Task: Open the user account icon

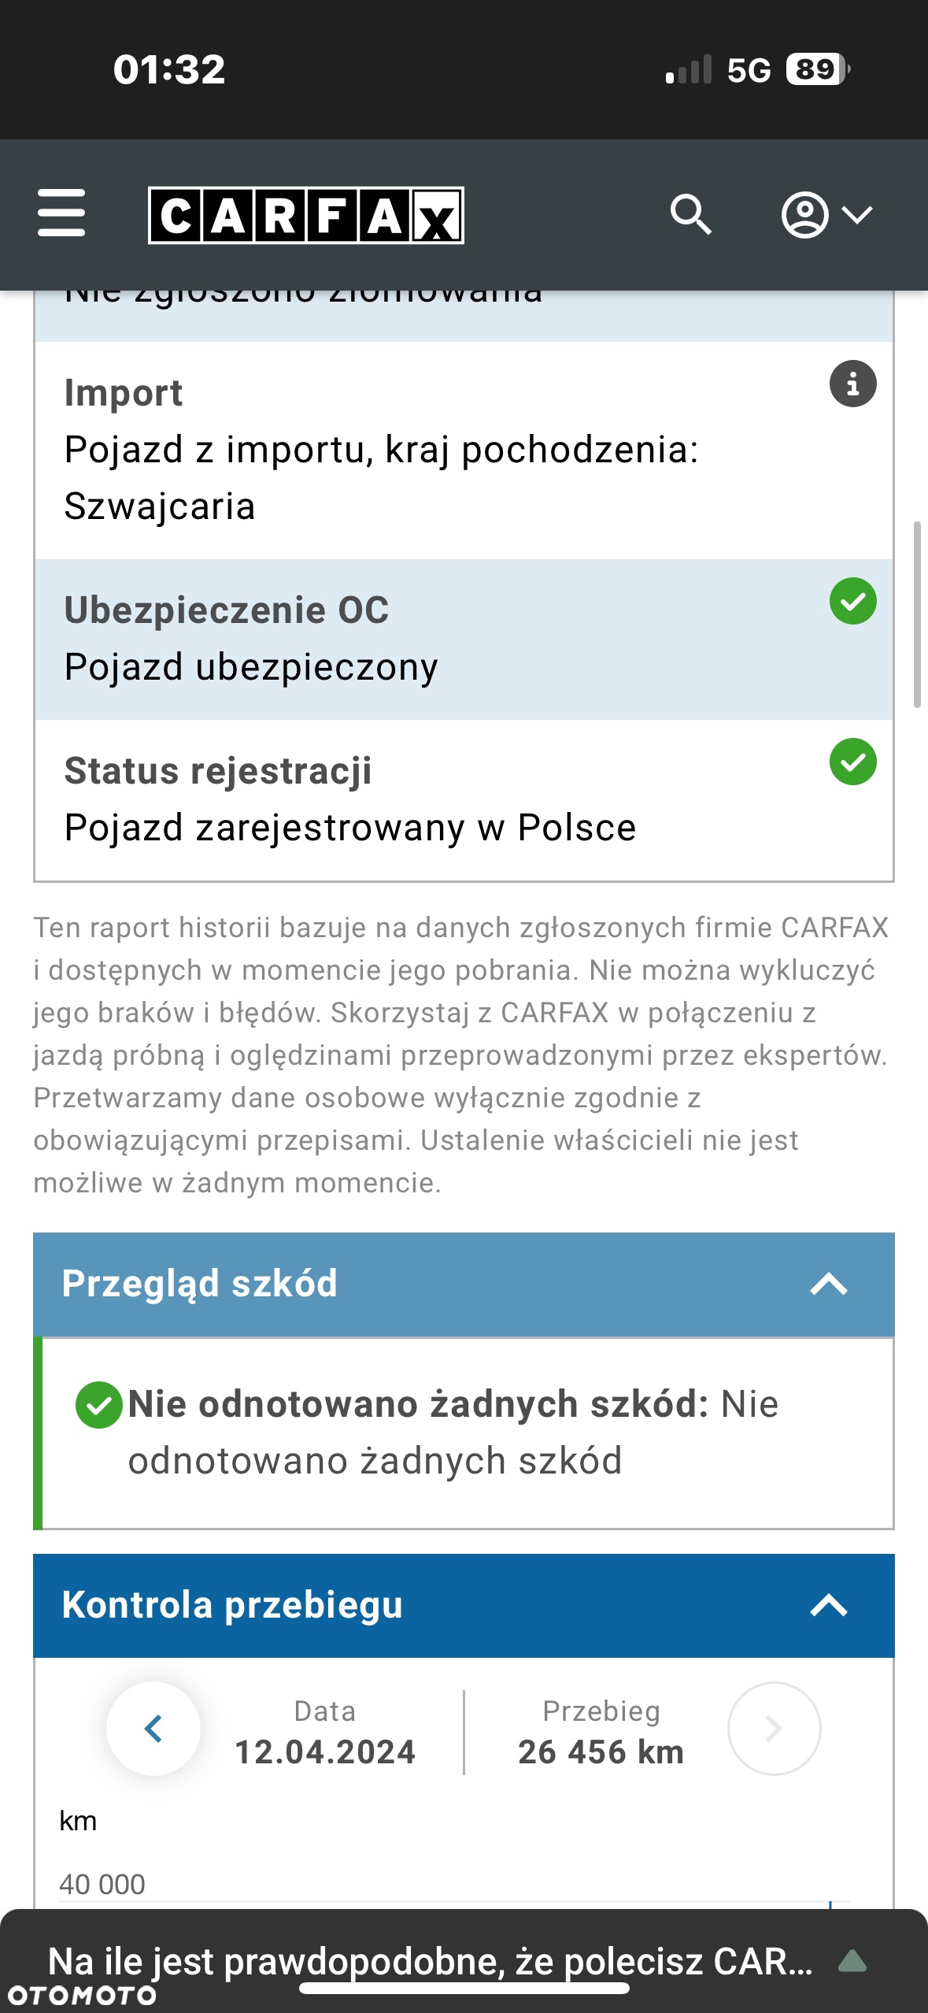Action: (x=804, y=214)
